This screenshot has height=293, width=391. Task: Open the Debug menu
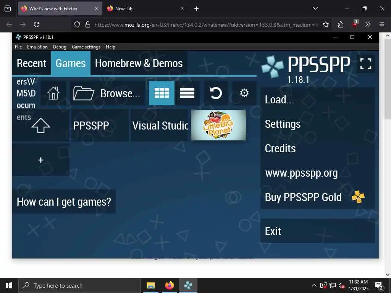60,47
